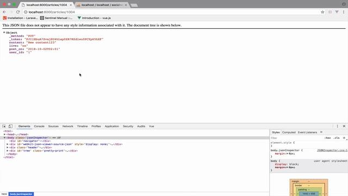Toggle the device toolbar icon in DevTools

point(10,126)
